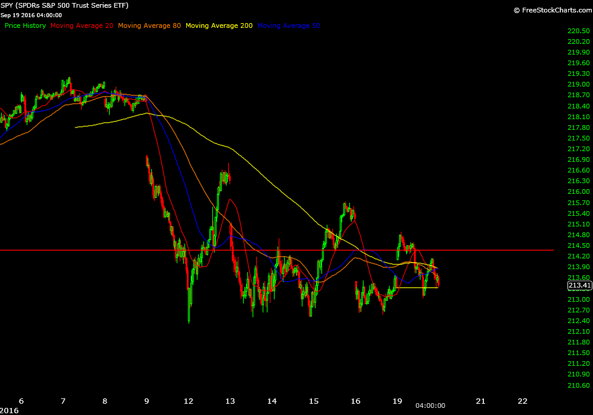Select the 216.00 price axis label
Viewport: 593px width, 415px height.
click(578, 191)
